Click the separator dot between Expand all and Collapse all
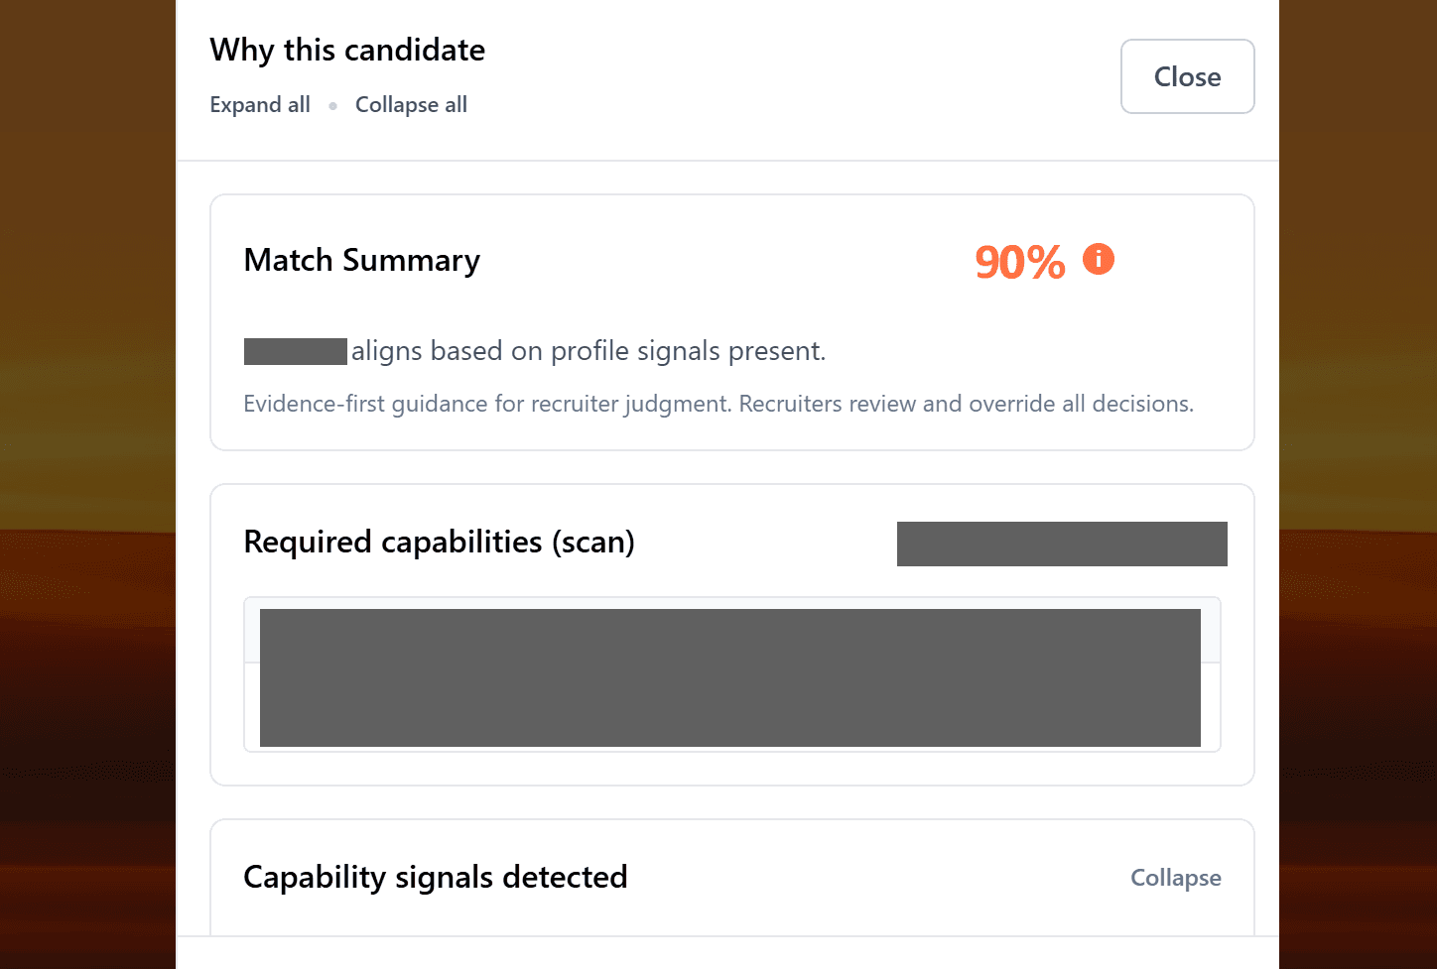Image resolution: width=1437 pixels, height=969 pixels. [332, 105]
